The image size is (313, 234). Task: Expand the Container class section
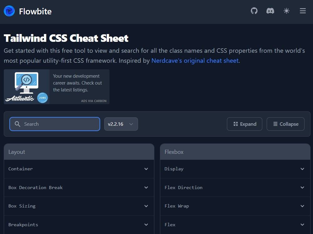click(79, 169)
